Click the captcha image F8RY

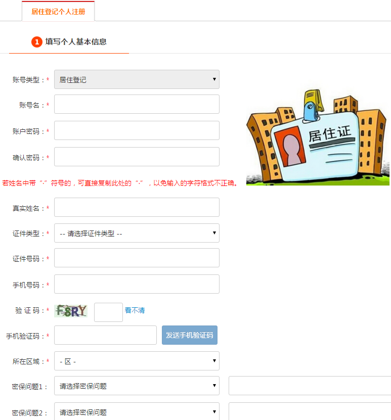click(71, 311)
